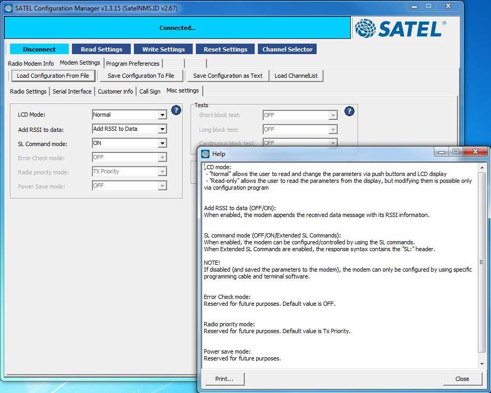Maximize the Help window
This screenshot has width=491, height=393.
pos(456,152)
